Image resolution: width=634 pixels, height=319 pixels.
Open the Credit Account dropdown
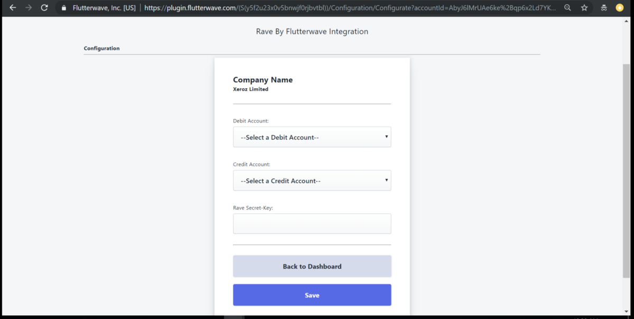tap(312, 180)
